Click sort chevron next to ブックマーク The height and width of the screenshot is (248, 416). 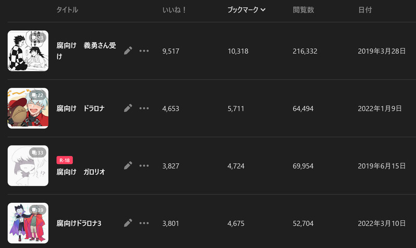[263, 10]
